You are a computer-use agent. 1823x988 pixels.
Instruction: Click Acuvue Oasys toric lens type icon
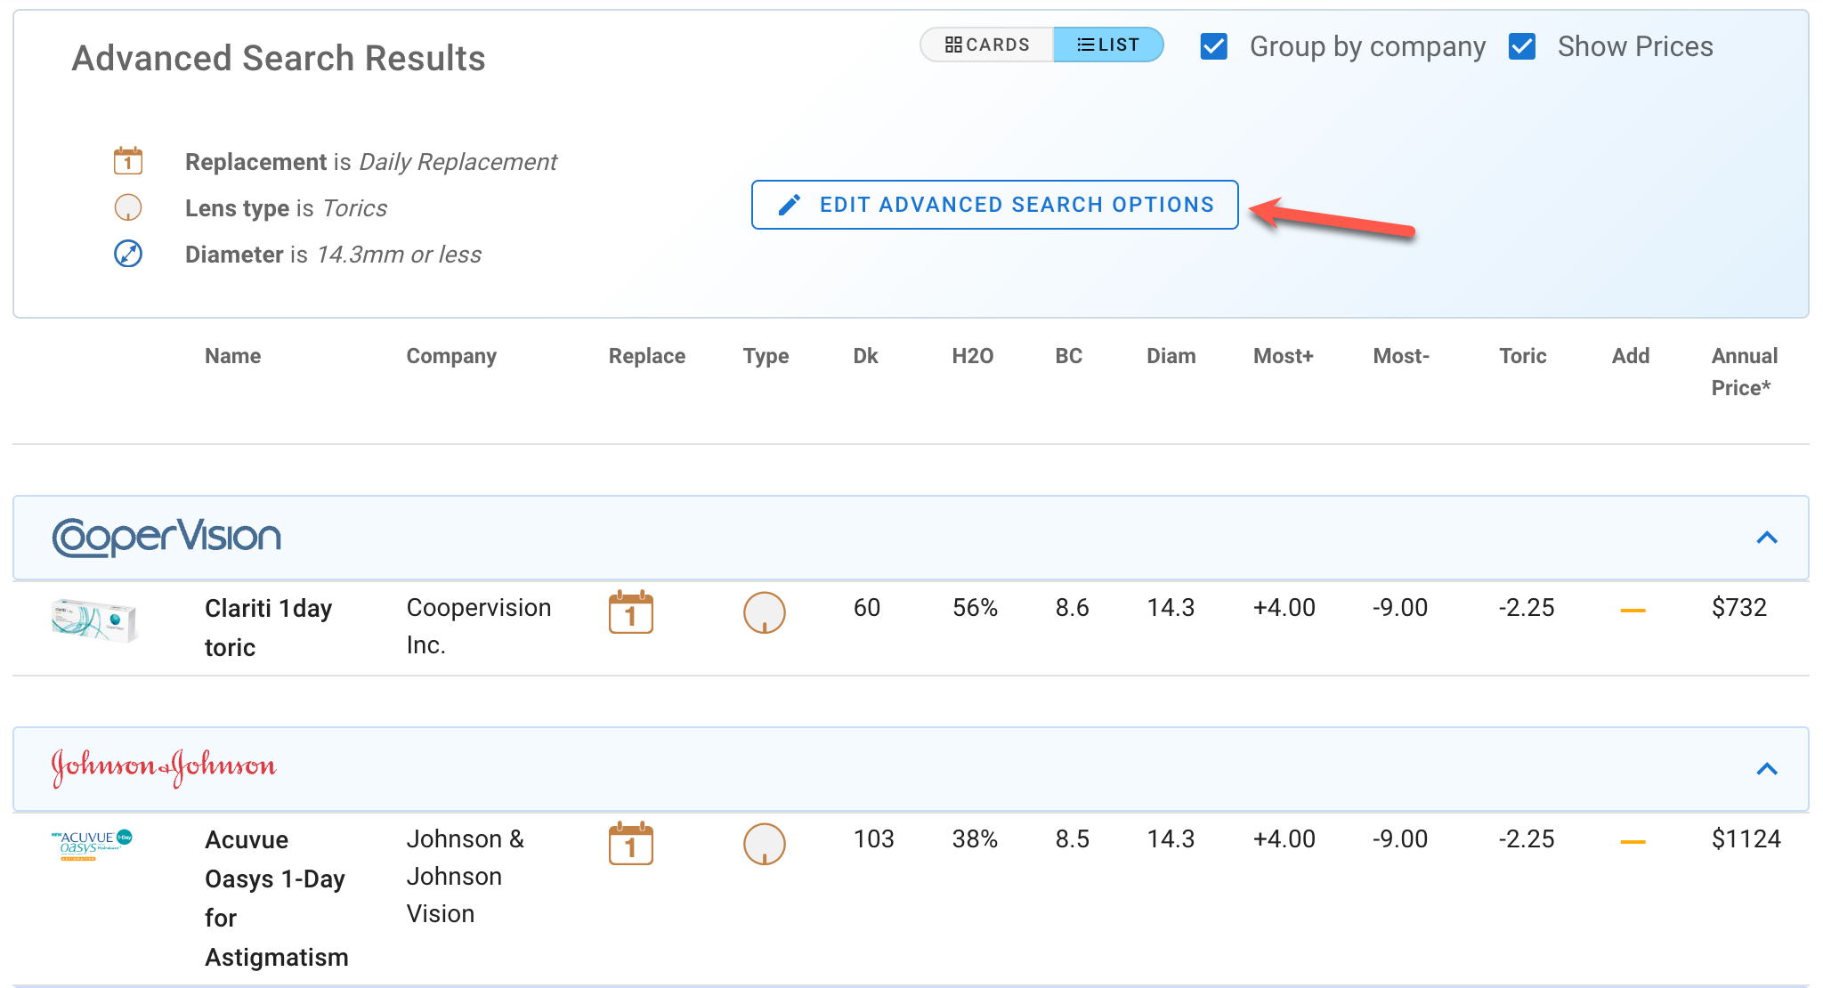point(764,844)
